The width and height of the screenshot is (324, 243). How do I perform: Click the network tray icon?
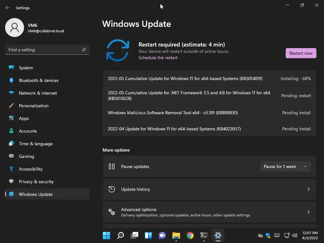tap(287, 235)
